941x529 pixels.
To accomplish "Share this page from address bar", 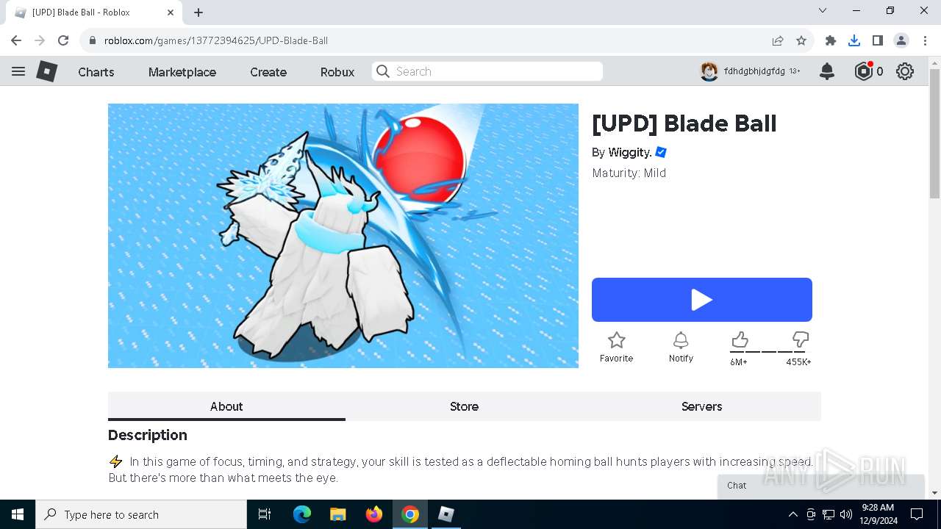I will pos(778,40).
